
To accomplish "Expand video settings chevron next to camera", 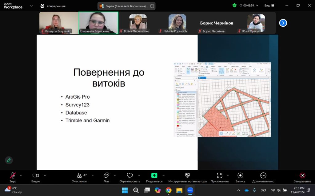I will 45,175.
